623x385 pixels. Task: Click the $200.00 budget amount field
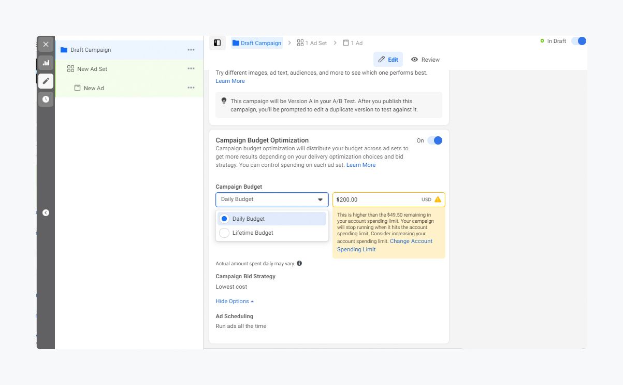[375, 199]
